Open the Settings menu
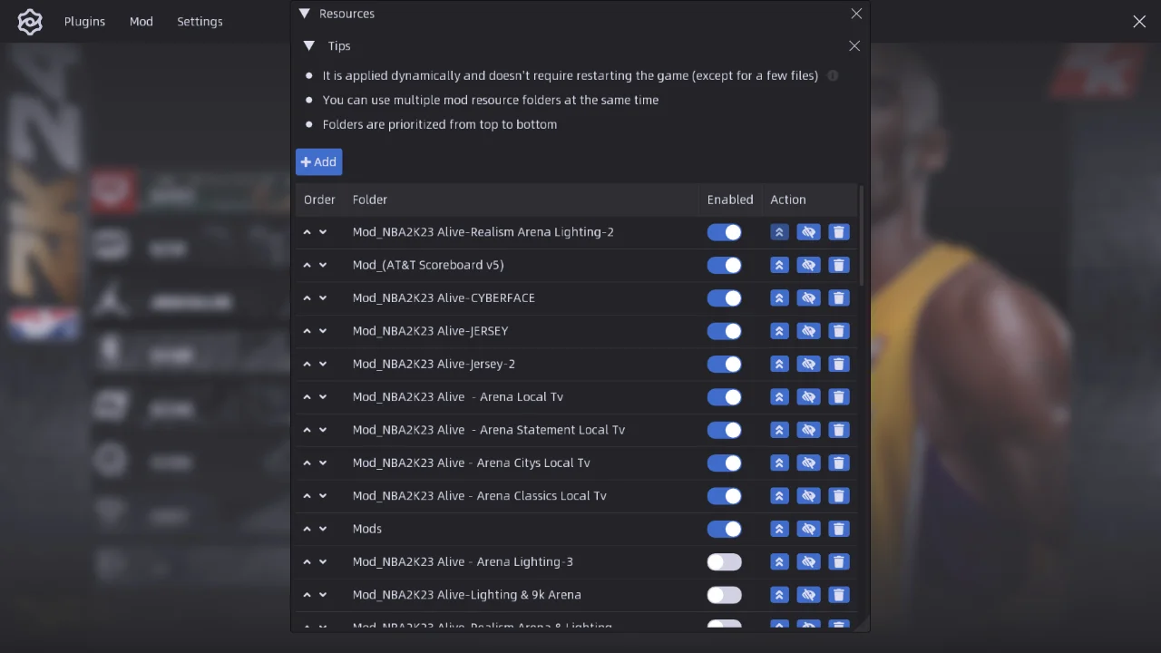This screenshot has width=1161, height=653. coord(200,22)
